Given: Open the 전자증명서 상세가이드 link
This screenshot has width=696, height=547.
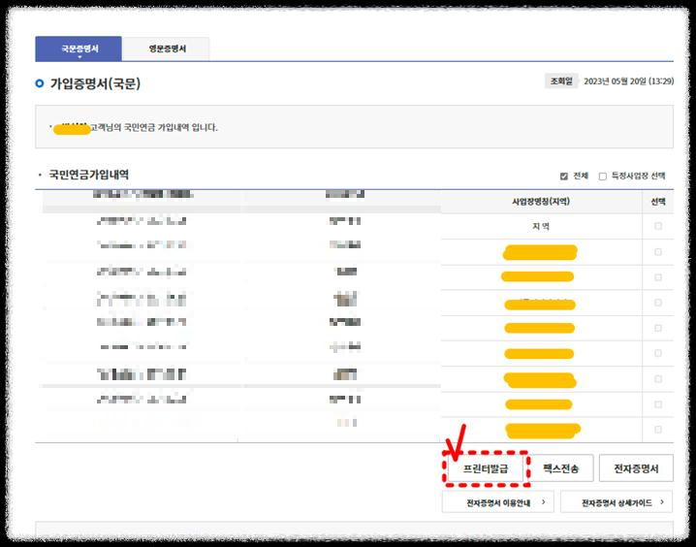Looking at the screenshot, I should click(x=617, y=502).
